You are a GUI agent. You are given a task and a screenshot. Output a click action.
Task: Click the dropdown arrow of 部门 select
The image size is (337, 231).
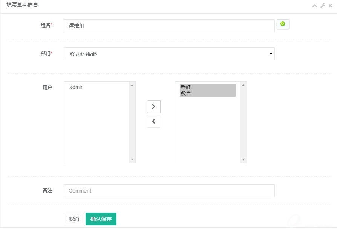tap(271, 54)
